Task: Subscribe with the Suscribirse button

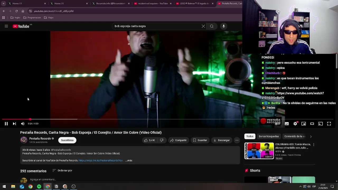Action: [67, 140]
